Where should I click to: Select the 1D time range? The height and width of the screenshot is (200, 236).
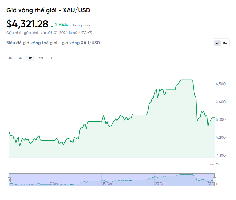coord(10,58)
